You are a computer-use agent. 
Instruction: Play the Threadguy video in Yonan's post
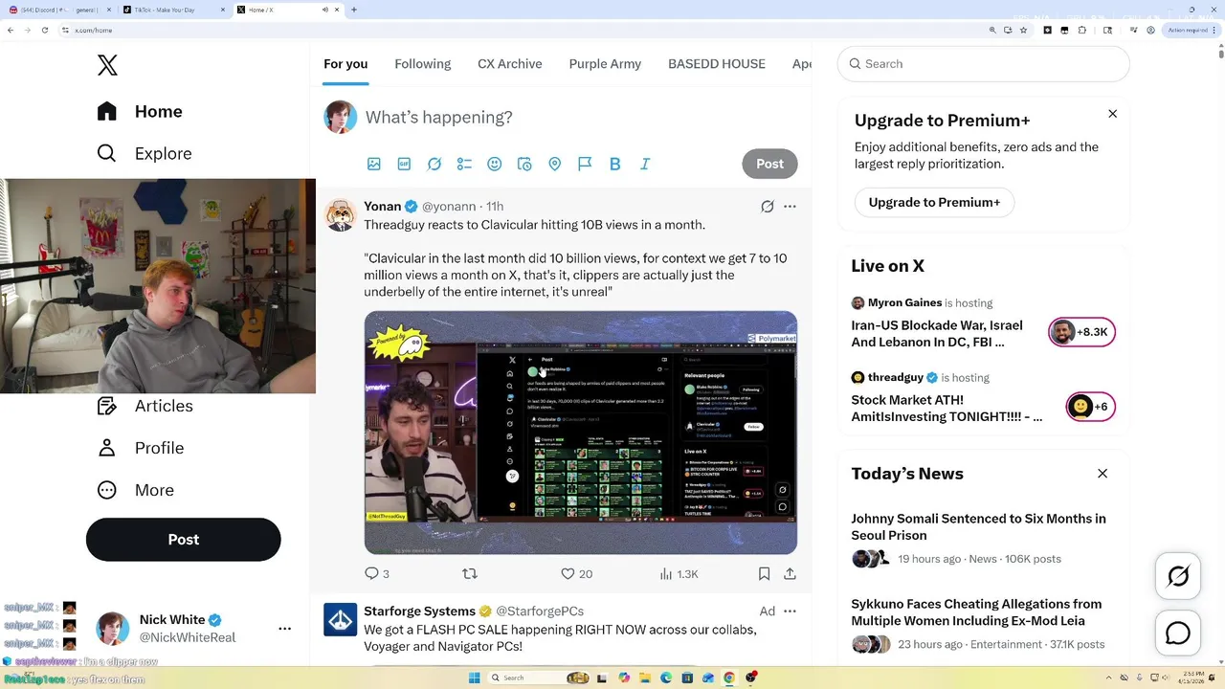pos(580,433)
